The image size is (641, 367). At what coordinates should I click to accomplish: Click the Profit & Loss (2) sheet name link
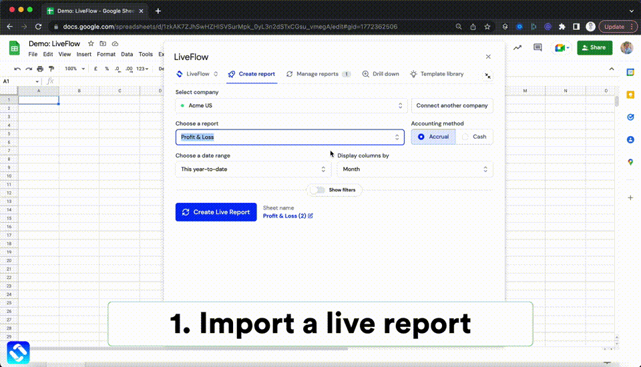point(284,216)
